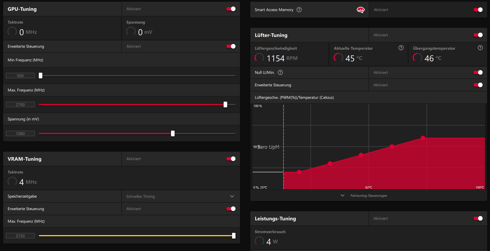The height and width of the screenshot is (251, 490).
Task: Click the red brain icon next to Smart Access Memory
Action: click(360, 10)
